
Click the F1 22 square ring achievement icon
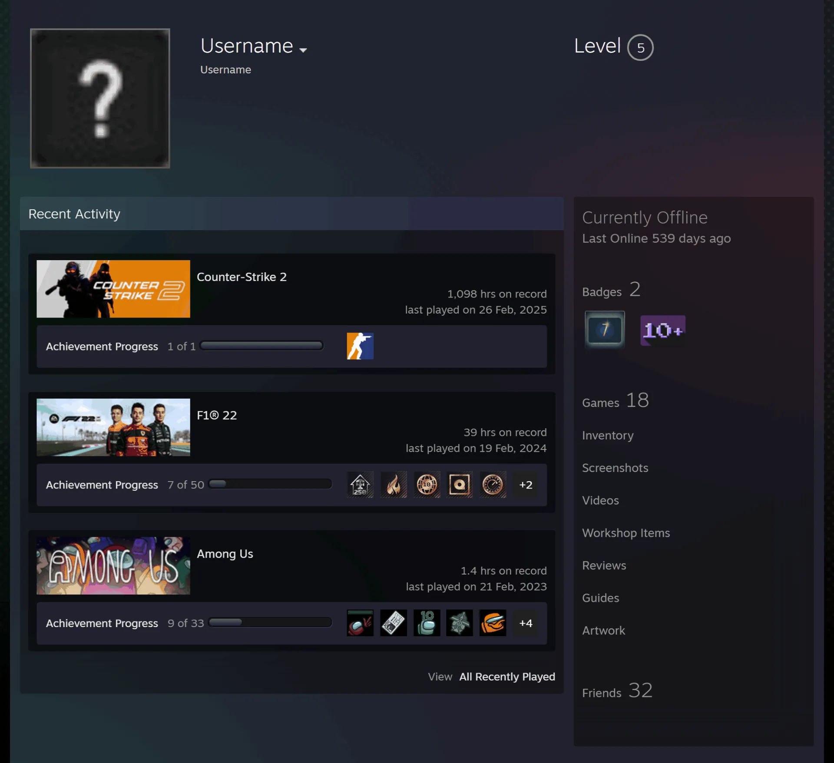[x=460, y=485]
